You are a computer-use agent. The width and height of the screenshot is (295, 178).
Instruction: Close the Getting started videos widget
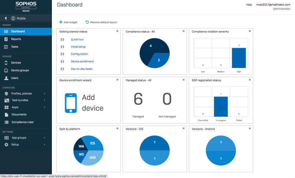click(117, 31)
